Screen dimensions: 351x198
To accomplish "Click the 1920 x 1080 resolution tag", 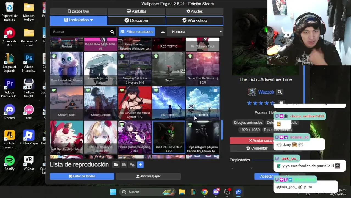I will coord(249,130).
